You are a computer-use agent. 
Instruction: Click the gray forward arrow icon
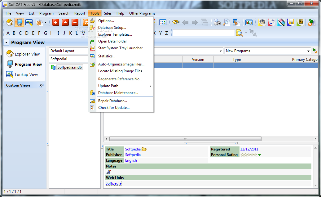tap(195, 22)
